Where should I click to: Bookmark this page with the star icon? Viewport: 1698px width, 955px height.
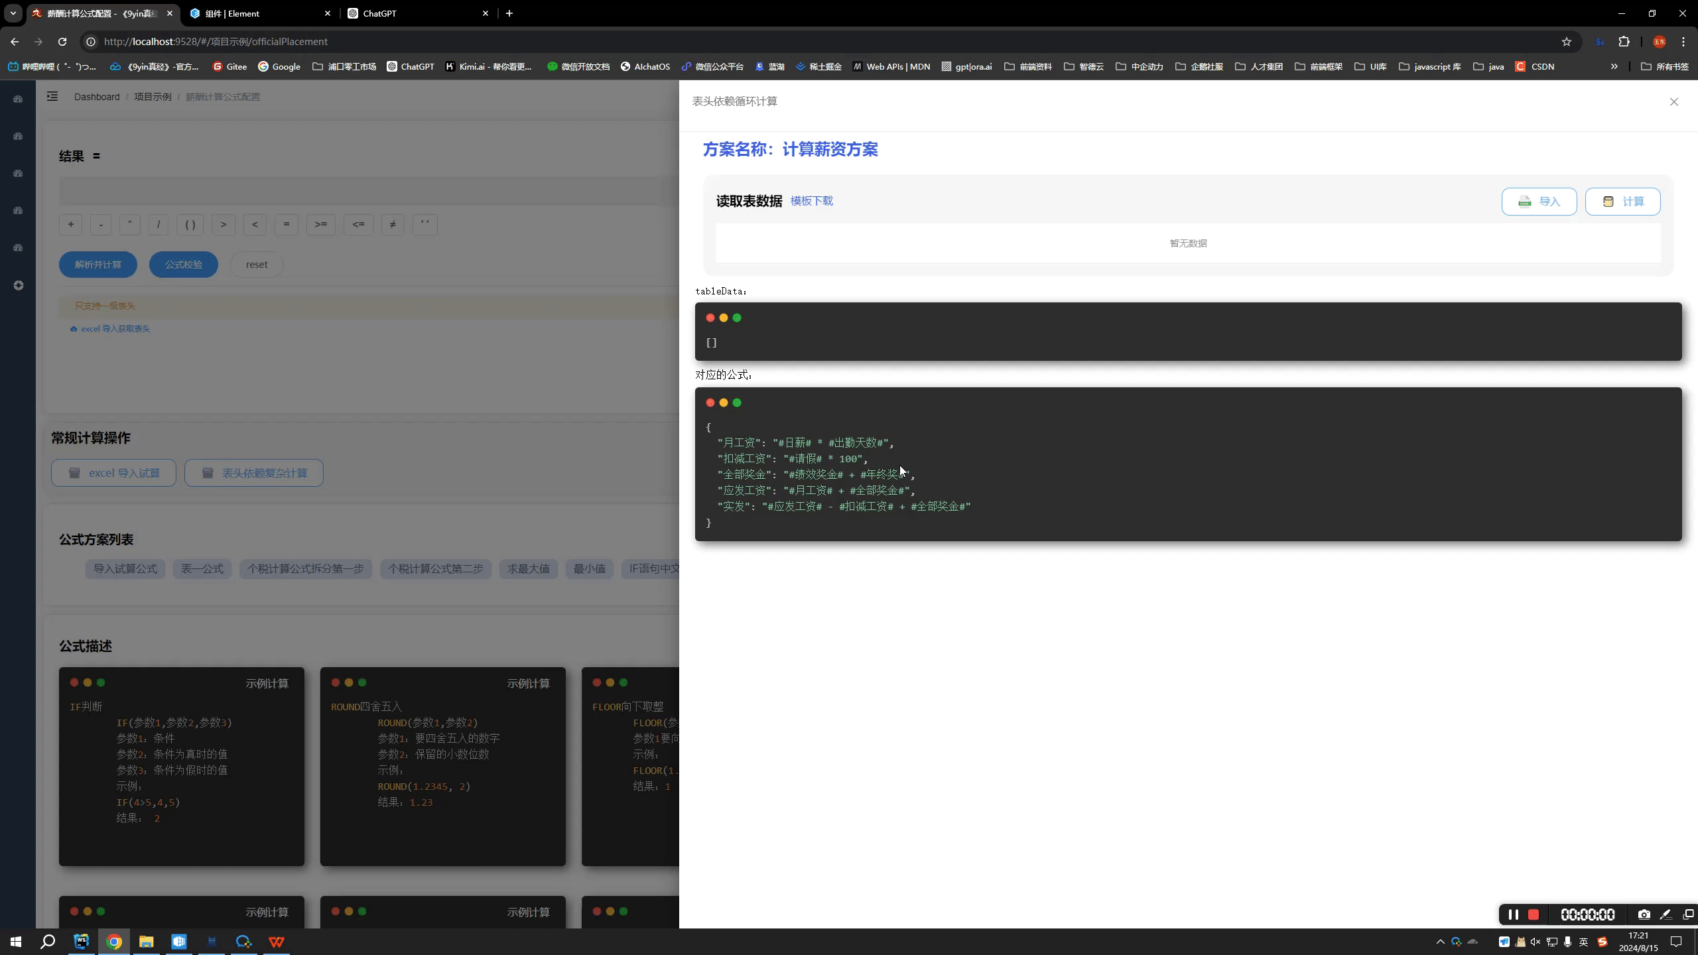click(x=1567, y=42)
